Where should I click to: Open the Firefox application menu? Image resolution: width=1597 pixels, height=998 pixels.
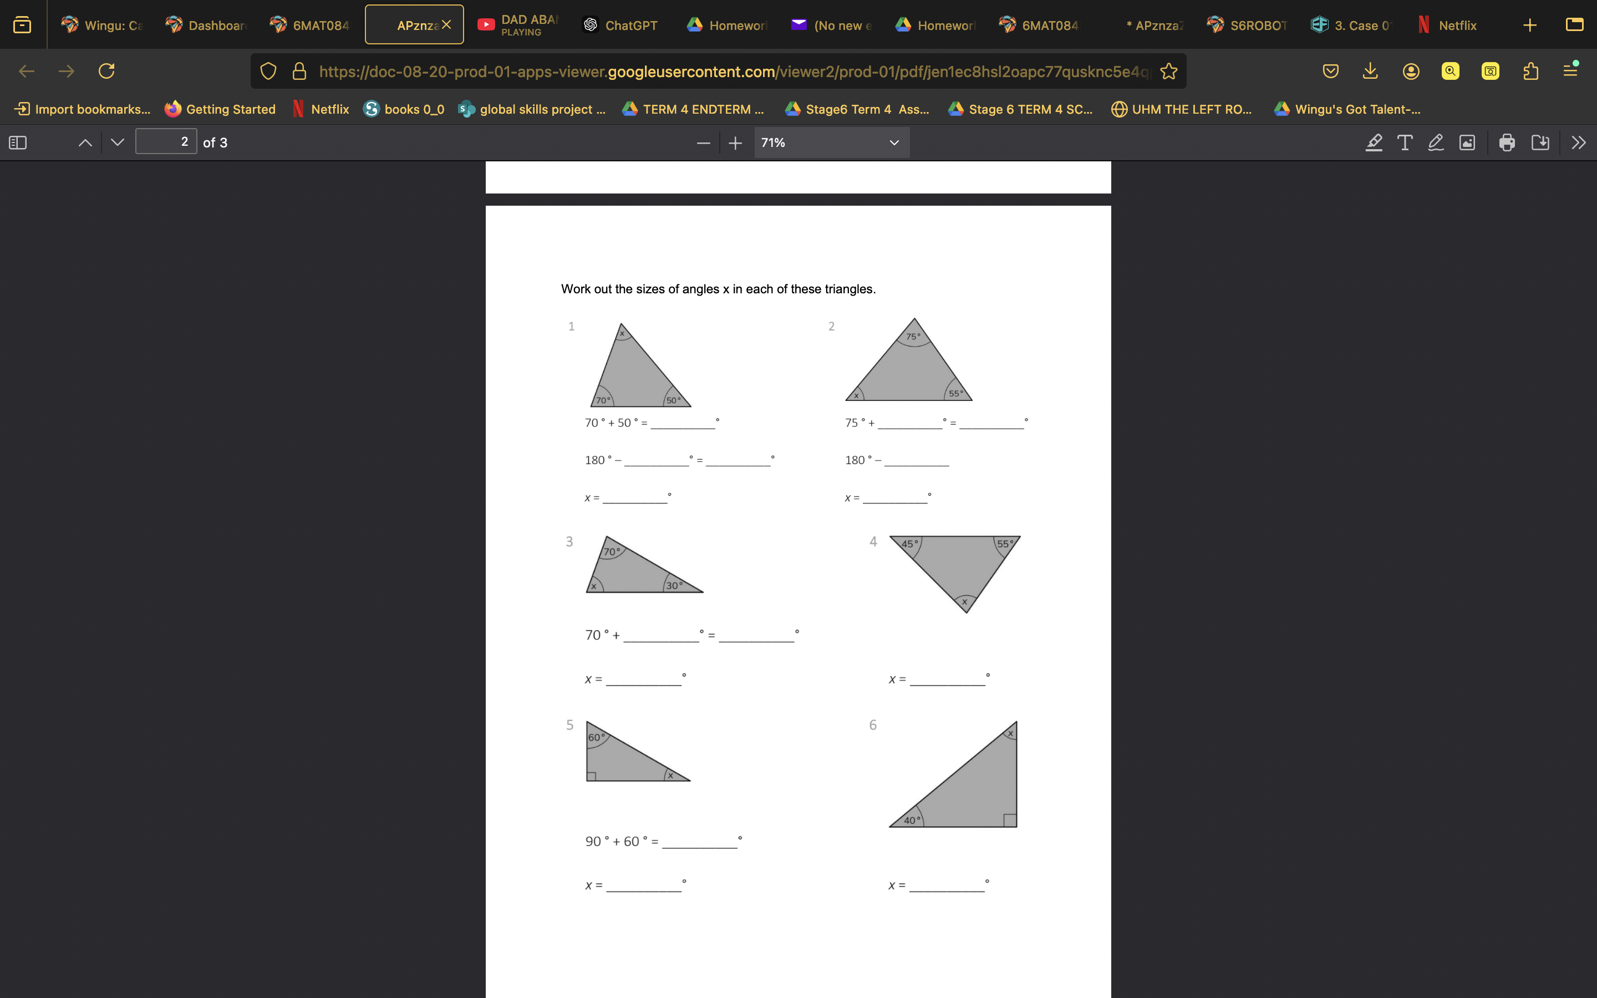click(1570, 70)
